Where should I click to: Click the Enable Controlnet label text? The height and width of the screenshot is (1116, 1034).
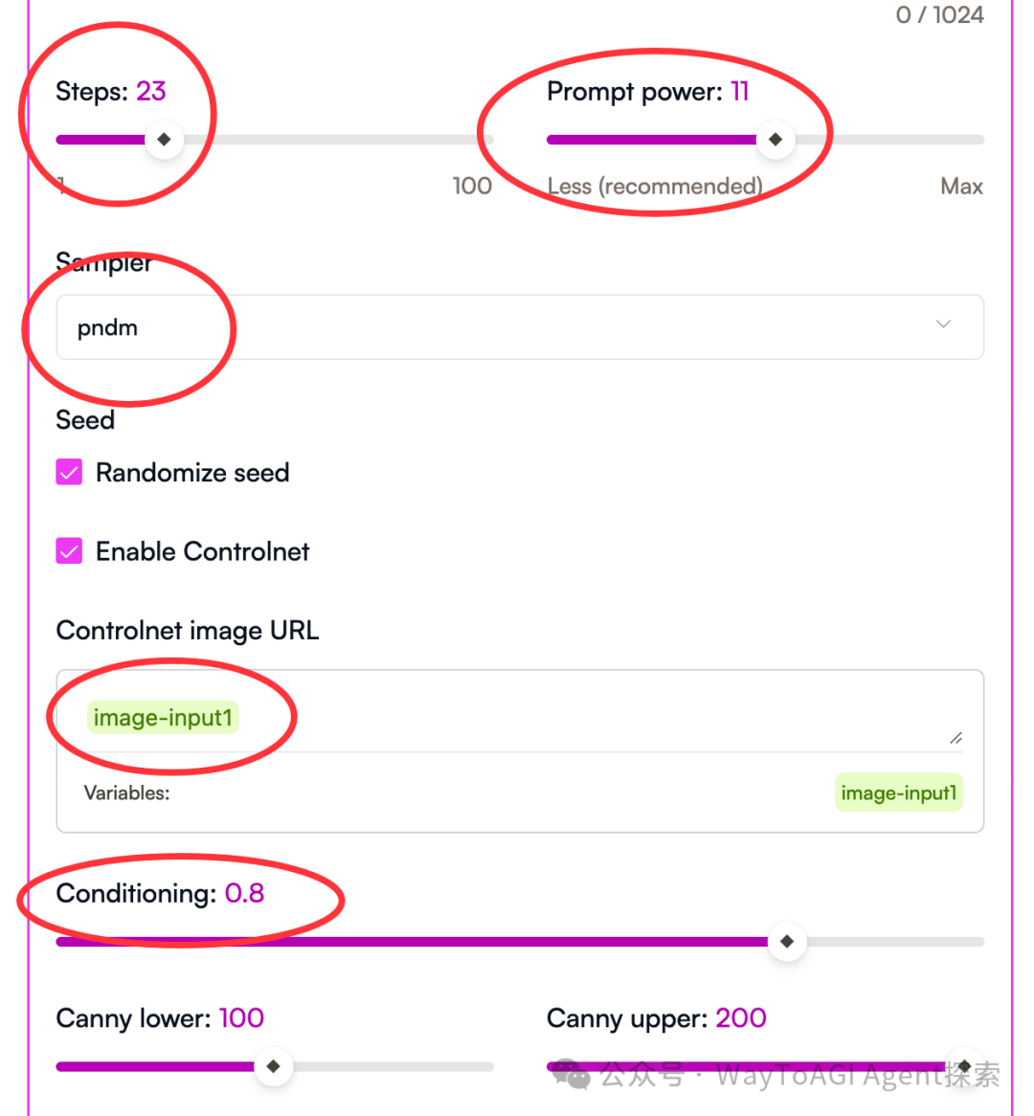pyautogui.click(x=203, y=551)
